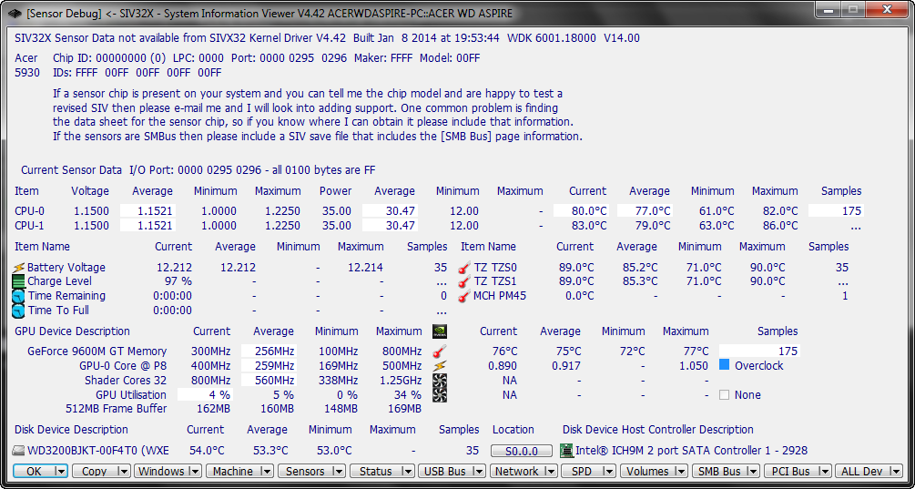Click the TZ TZS0 thermometer icon
The image size is (915, 489).
pyautogui.click(x=464, y=268)
